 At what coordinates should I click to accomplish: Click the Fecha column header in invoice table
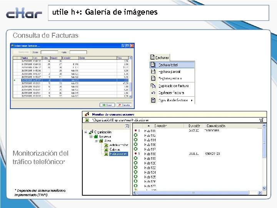click(x=27, y=58)
